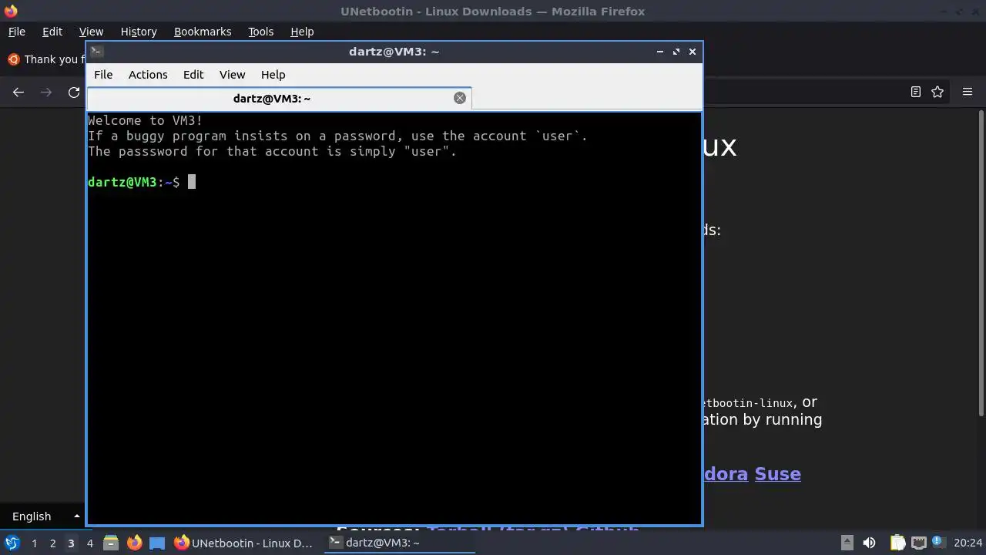This screenshot has height=555, width=986.
Task: Open the terminal Actions menu
Action: (x=148, y=75)
